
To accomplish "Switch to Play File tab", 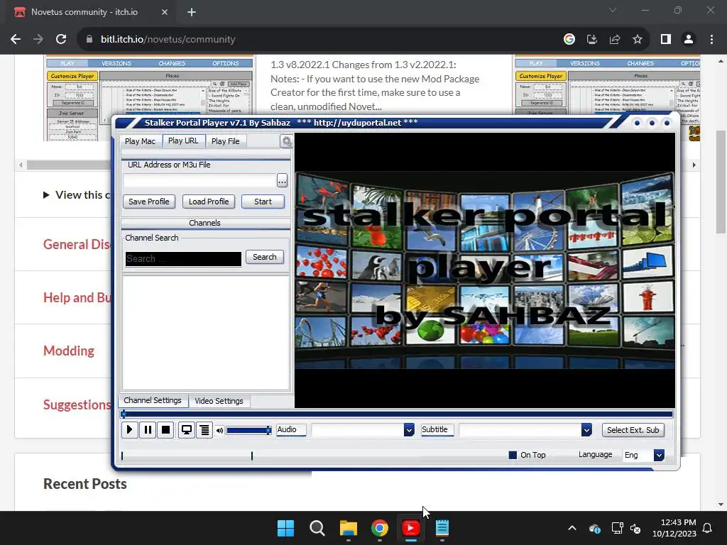I will [226, 141].
